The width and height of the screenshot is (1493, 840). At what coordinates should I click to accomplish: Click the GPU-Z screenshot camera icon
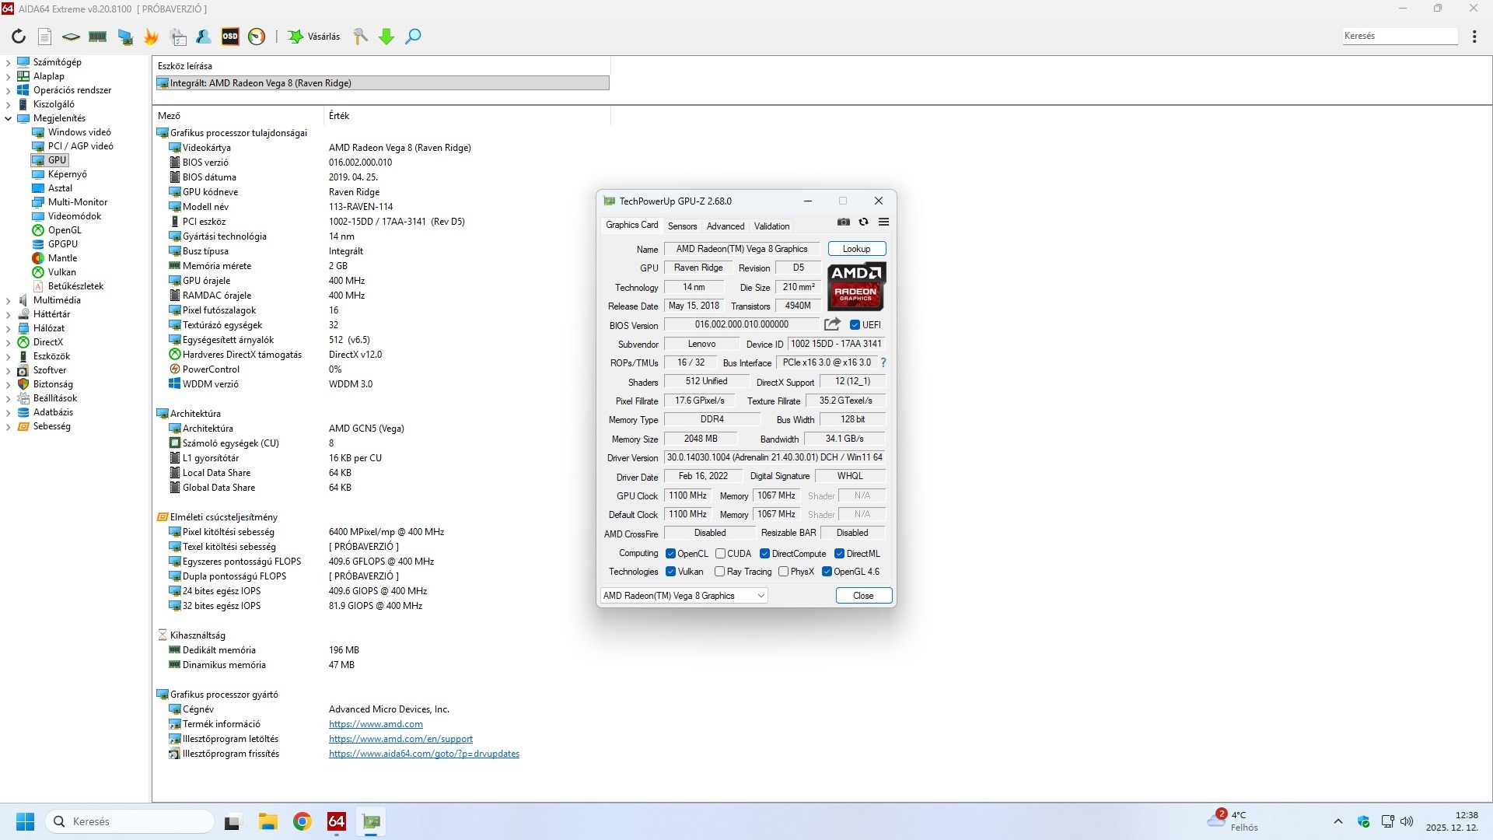tap(844, 222)
